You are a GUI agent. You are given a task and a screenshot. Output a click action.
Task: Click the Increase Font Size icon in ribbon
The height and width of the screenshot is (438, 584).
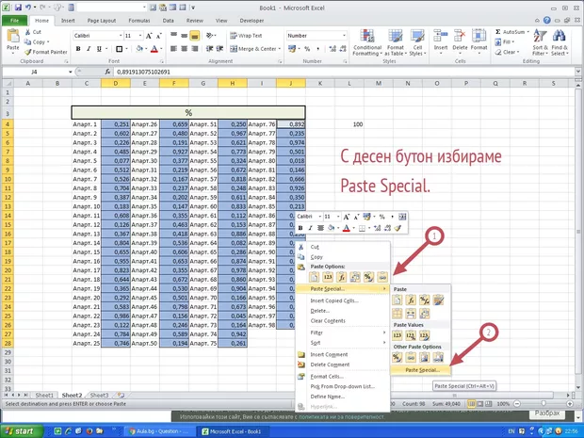(149, 36)
